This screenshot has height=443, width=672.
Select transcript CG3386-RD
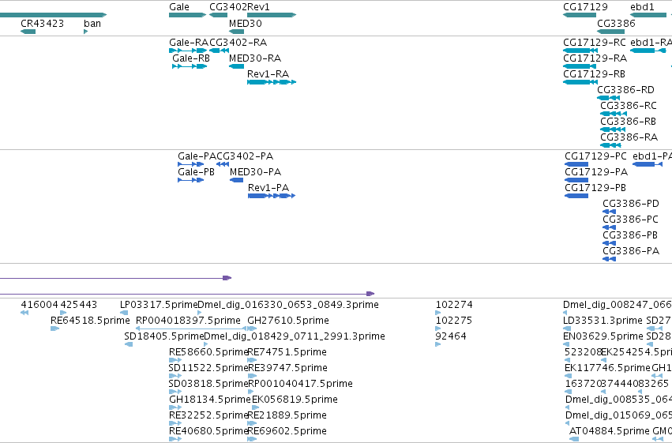tap(608, 98)
